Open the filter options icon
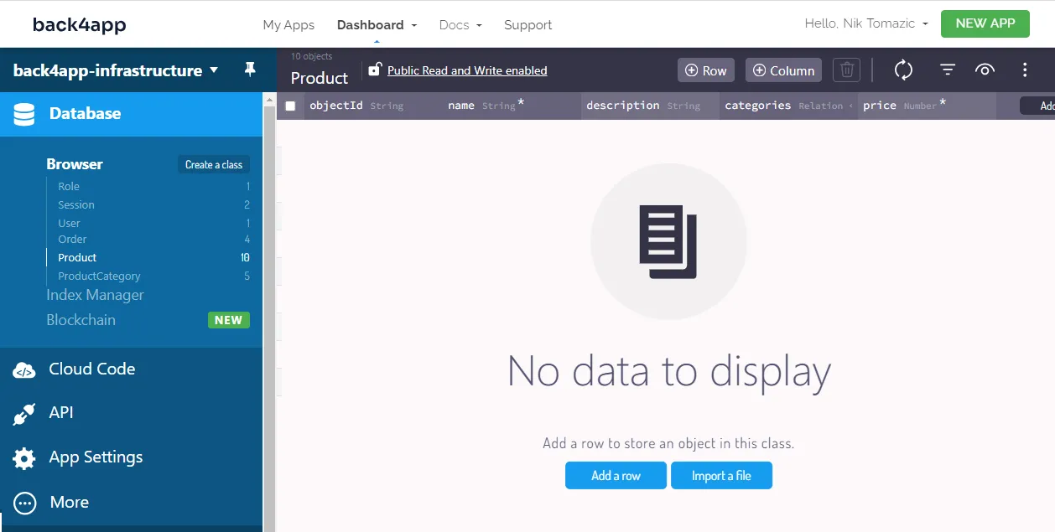Screen dimensions: 1055x532 (946, 70)
